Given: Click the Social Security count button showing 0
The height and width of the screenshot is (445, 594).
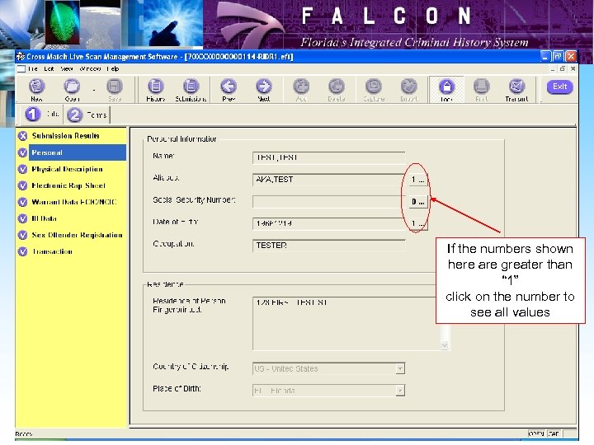Looking at the screenshot, I should (418, 202).
